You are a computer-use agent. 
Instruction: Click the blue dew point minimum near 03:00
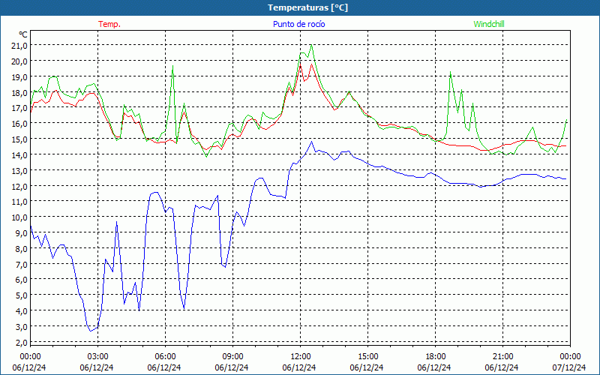[x=91, y=331]
